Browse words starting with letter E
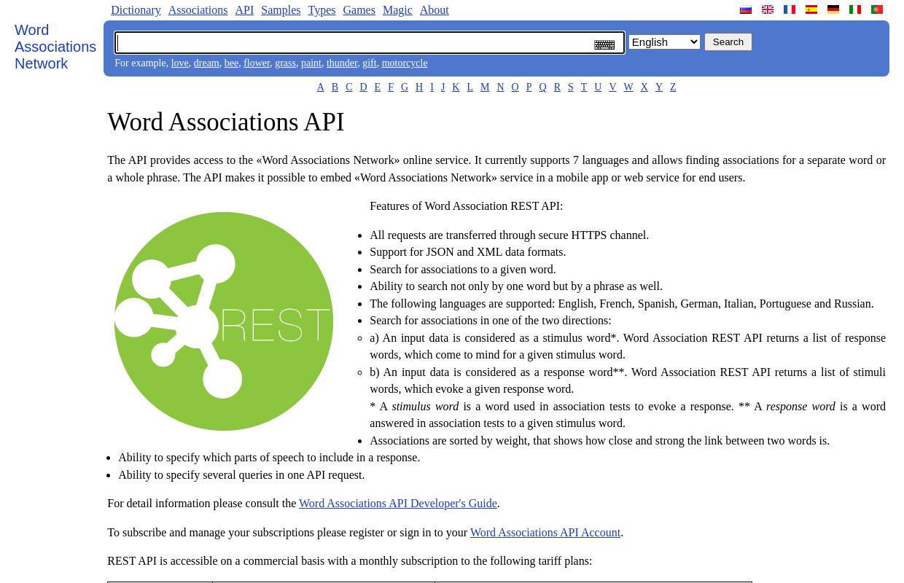Viewport: 904px width, 583px height. [x=378, y=87]
